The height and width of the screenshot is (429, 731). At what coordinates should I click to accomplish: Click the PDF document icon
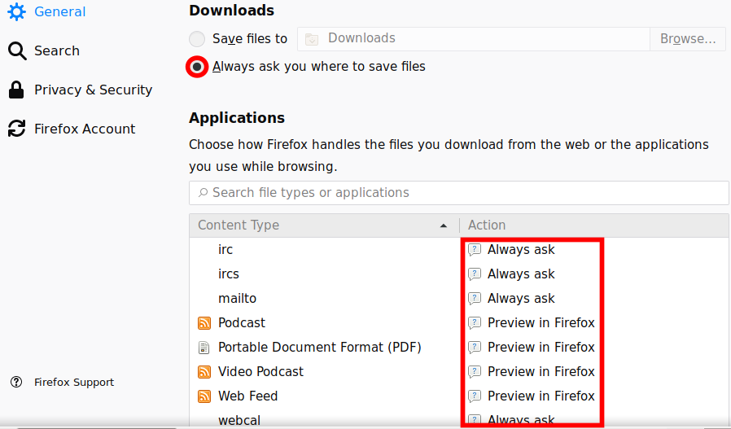click(x=204, y=348)
